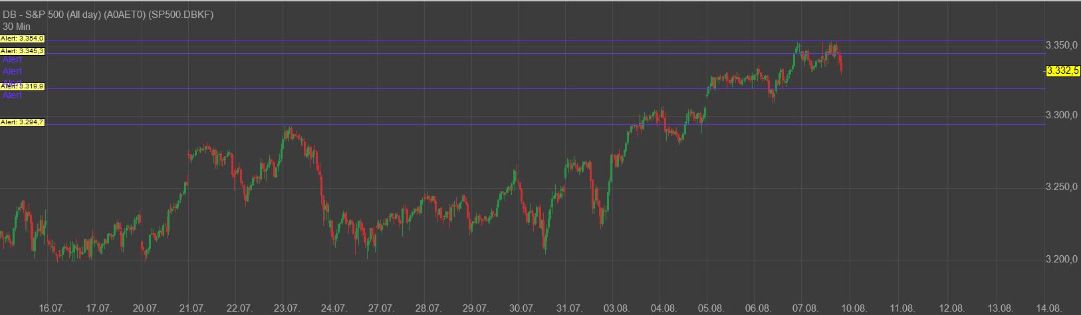Click the 30 Min timeframe label

click(x=17, y=26)
